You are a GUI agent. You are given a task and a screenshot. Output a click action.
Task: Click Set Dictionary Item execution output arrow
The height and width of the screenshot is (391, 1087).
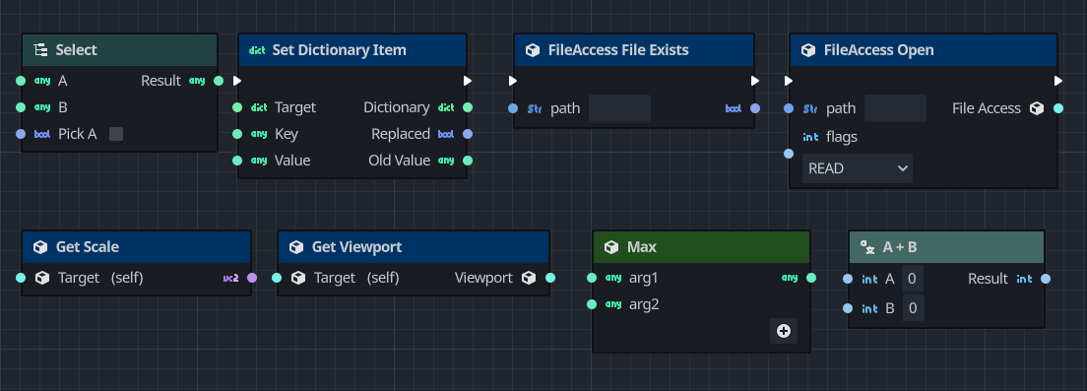(x=468, y=81)
